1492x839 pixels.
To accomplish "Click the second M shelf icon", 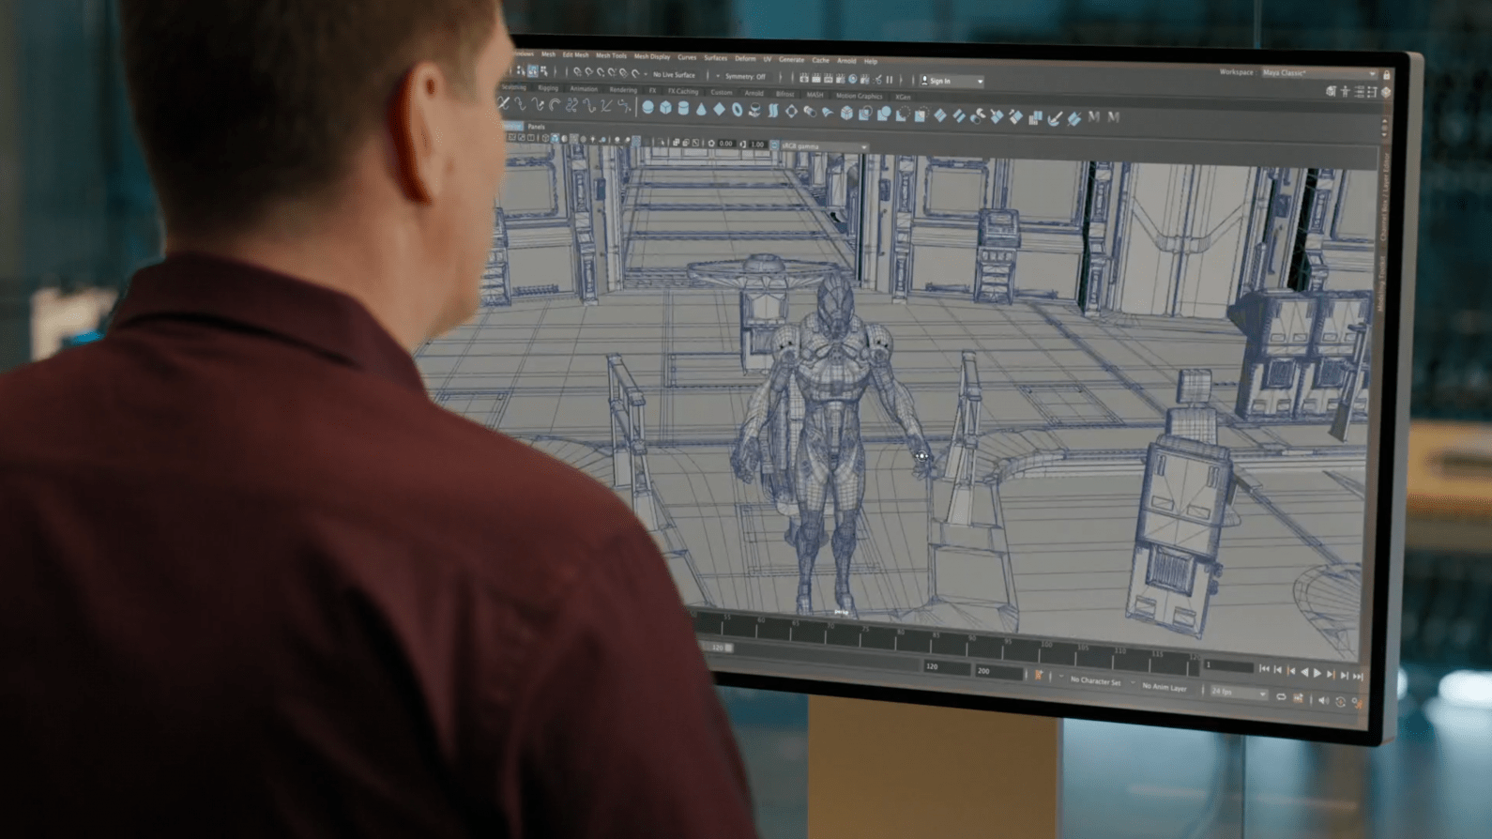I will 1114,117.
